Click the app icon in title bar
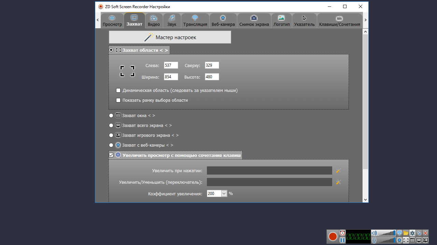This screenshot has width=437, height=245. (x=101, y=6)
